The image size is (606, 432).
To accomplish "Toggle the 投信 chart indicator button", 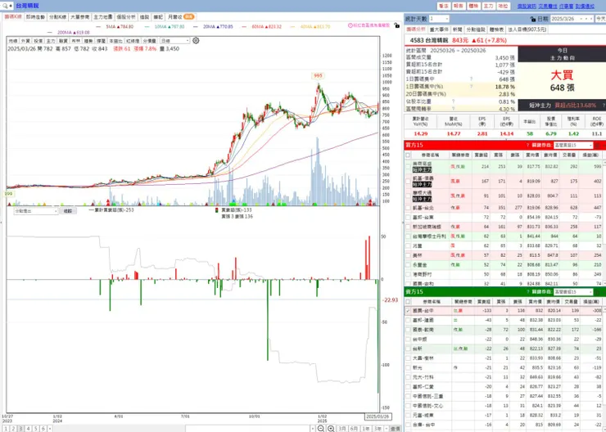I will 38,41.
